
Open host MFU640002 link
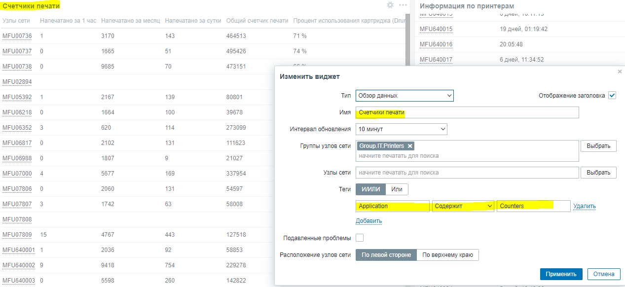19,265
